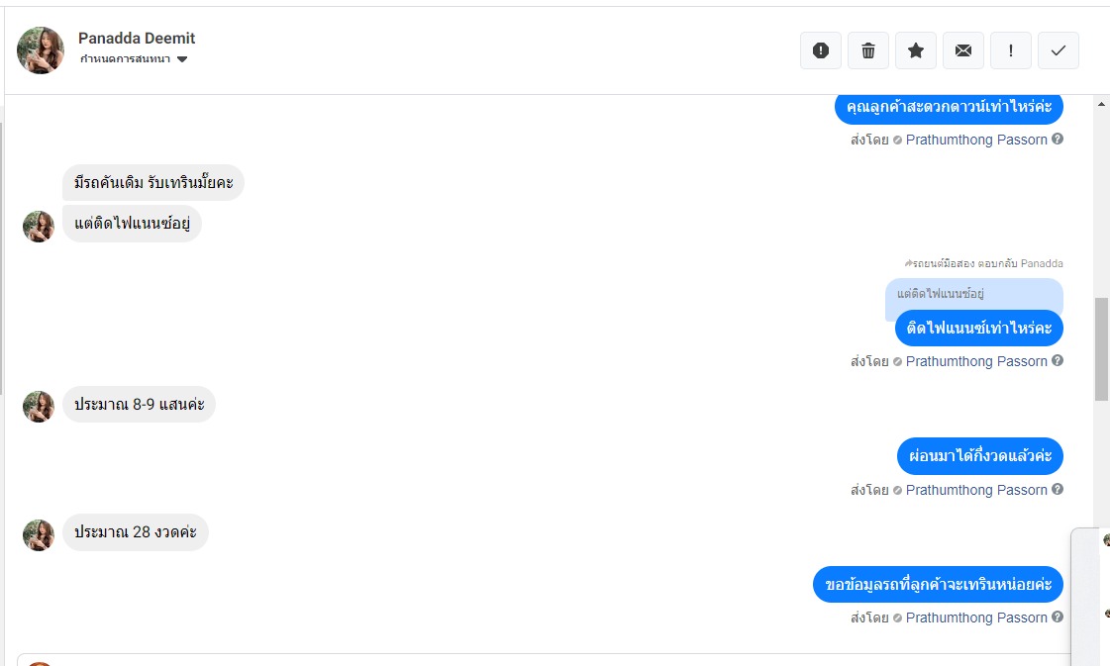
Task: Click help icon under ขอข้อมูลรถ message
Action: (x=1058, y=618)
